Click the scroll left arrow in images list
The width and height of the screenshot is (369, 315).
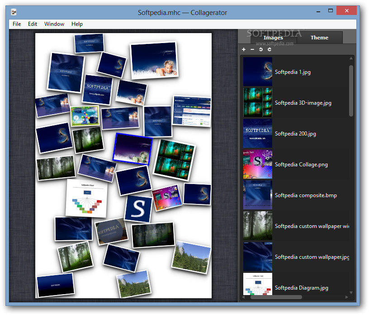coord(243,297)
